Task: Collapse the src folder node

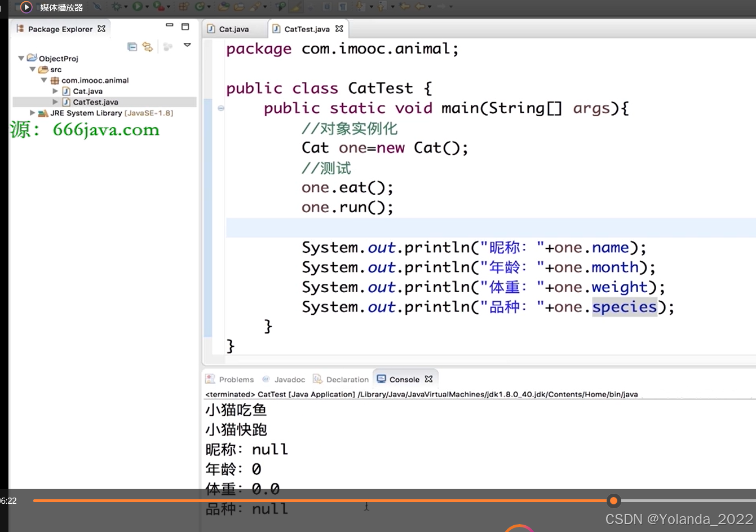Action: point(33,69)
